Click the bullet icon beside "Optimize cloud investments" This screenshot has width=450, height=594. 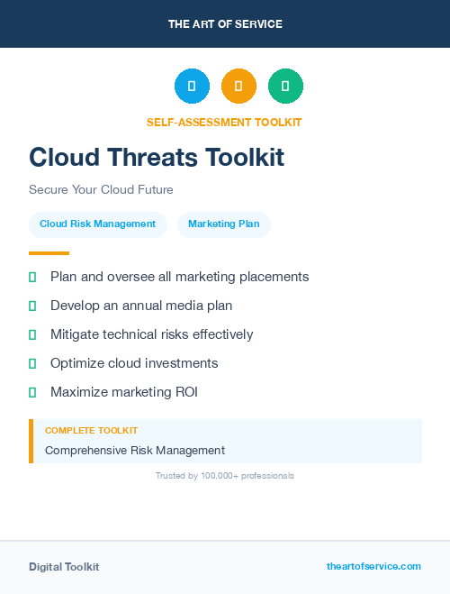click(x=32, y=363)
